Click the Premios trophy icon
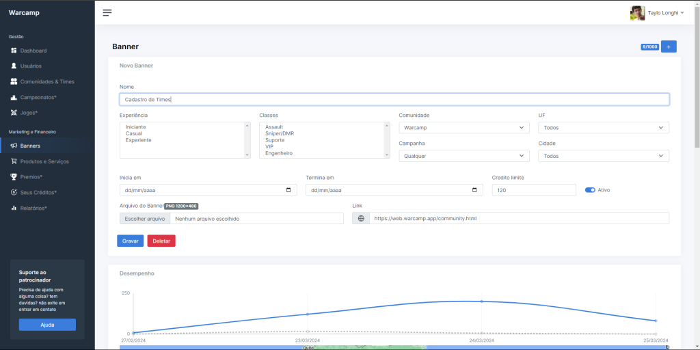Screen dimensions: 700x350 14,177
